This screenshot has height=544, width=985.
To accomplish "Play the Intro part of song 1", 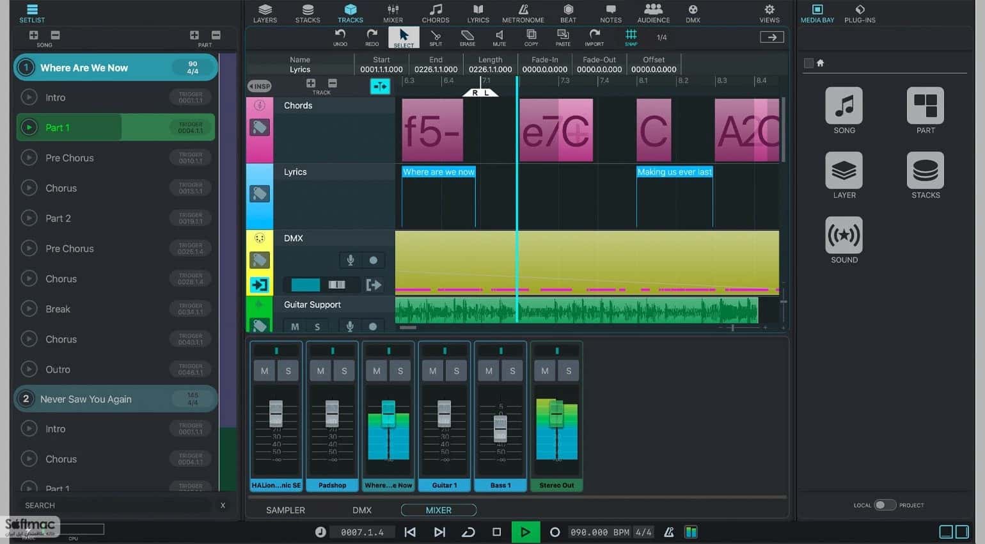I will (x=29, y=97).
